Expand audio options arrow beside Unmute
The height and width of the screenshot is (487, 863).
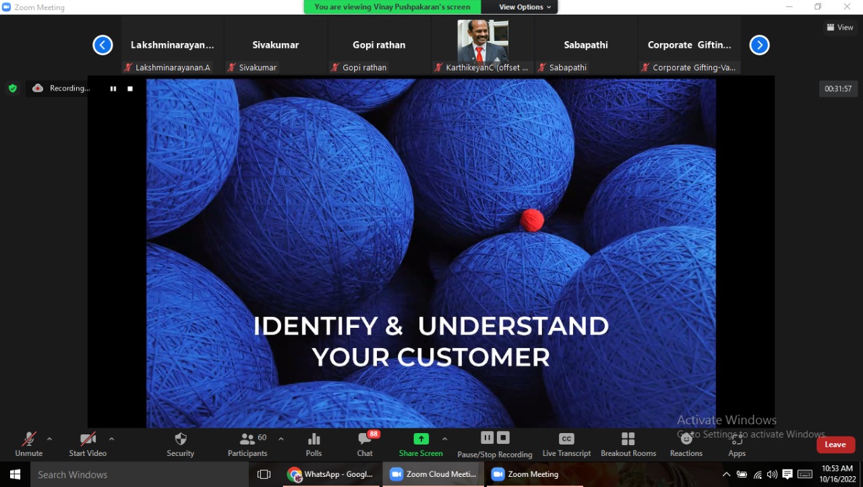point(49,439)
